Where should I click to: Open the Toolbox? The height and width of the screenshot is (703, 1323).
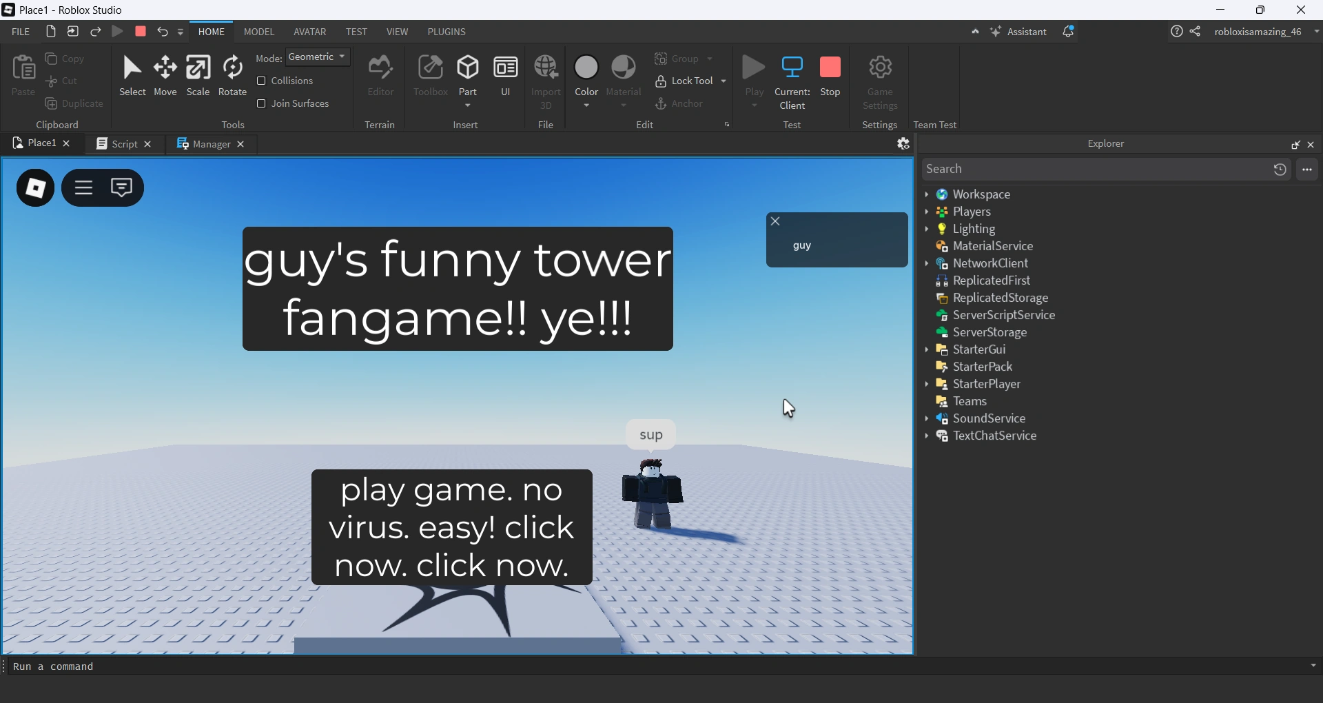(x=431, y=74)
